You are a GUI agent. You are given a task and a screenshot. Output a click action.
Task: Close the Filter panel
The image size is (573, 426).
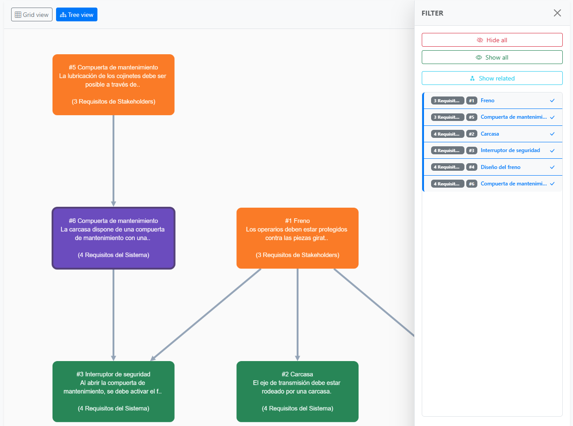point(557,13)
